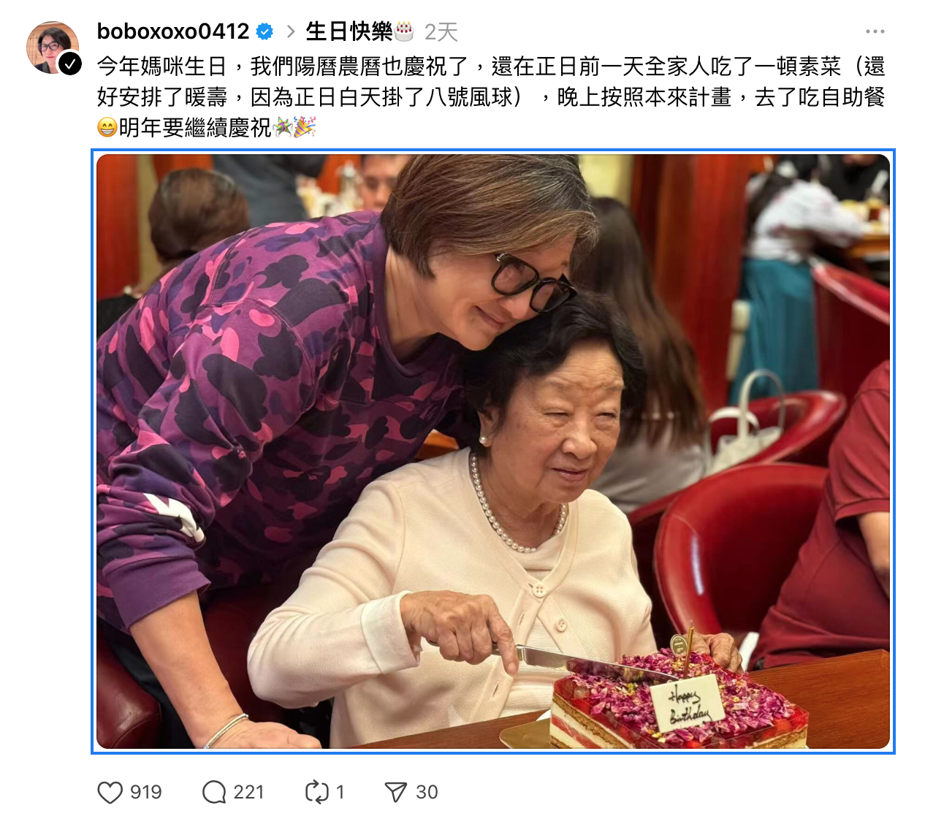925x827 pixels.
Task: Click the 30 shares count
Action: [x=427, y=792]
